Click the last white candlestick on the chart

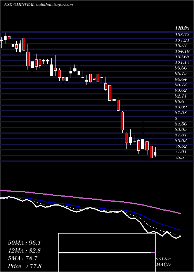point(155,154)
